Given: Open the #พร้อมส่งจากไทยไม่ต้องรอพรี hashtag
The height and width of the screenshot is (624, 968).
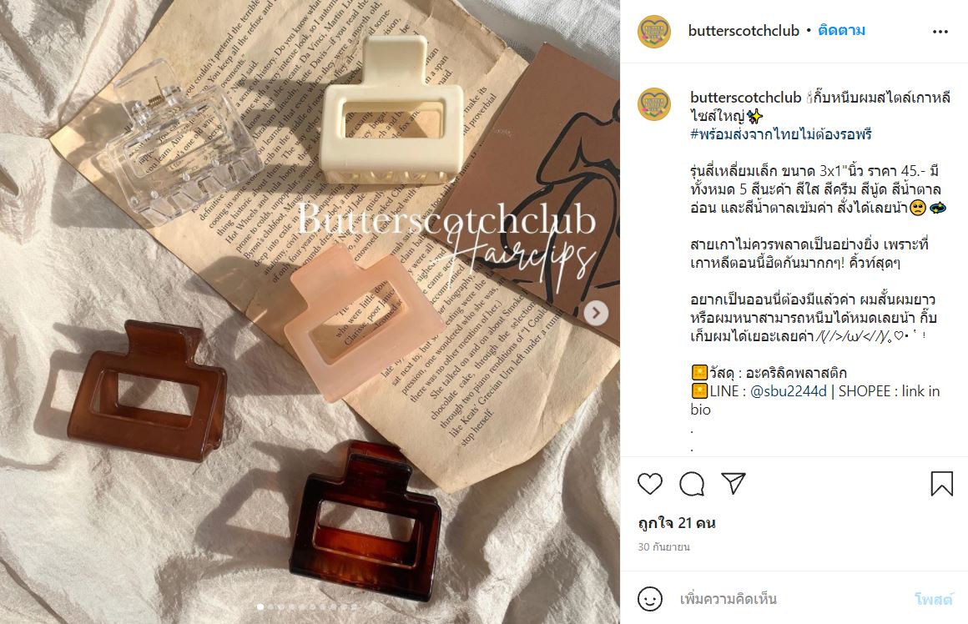Looking at the screenshot, I should click(781, 134).
